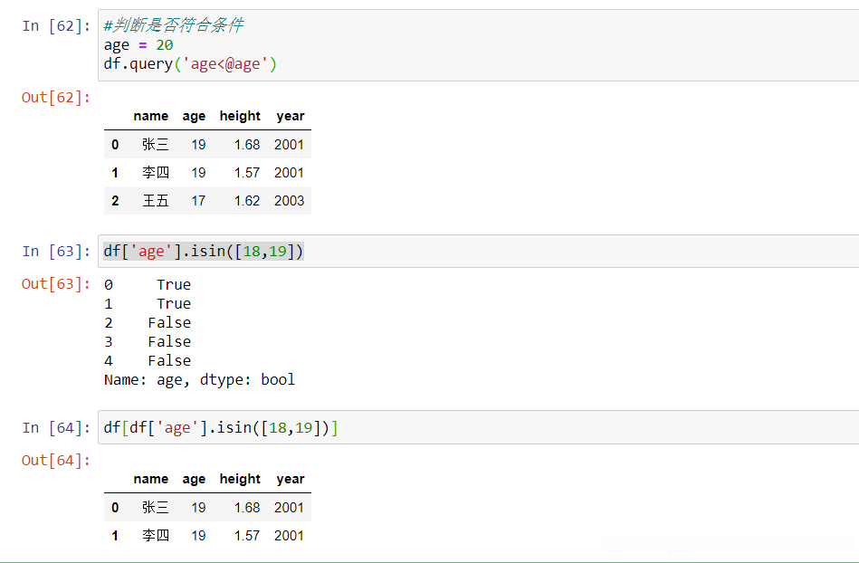Click the 2003 year value

289,201
